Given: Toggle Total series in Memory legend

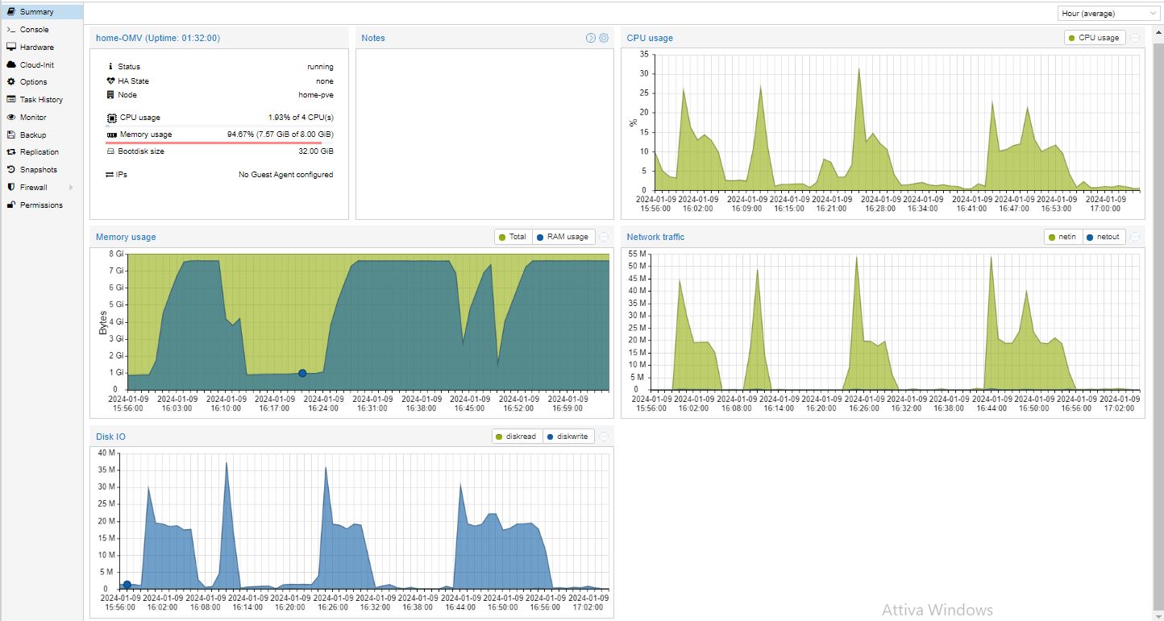Looking at the screenshot, I should [x=513, y=237].
